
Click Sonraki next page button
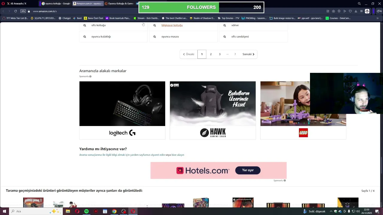248,54
